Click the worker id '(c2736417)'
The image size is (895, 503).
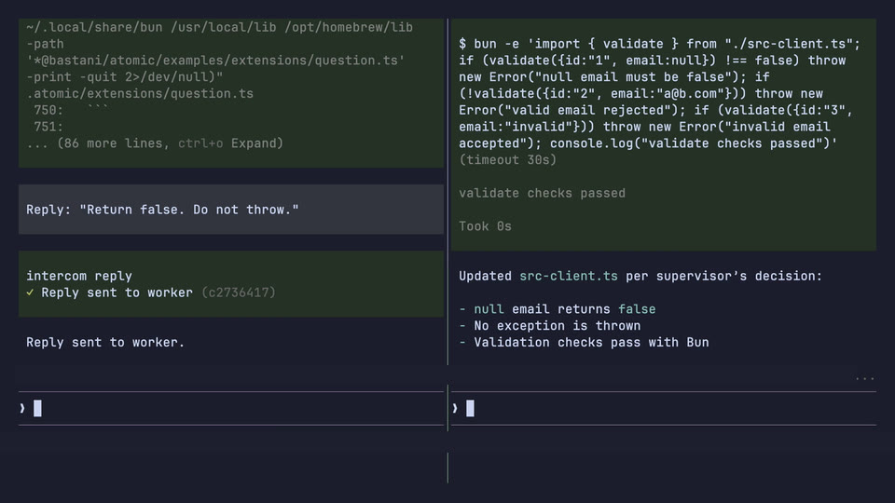coord(239,292)
